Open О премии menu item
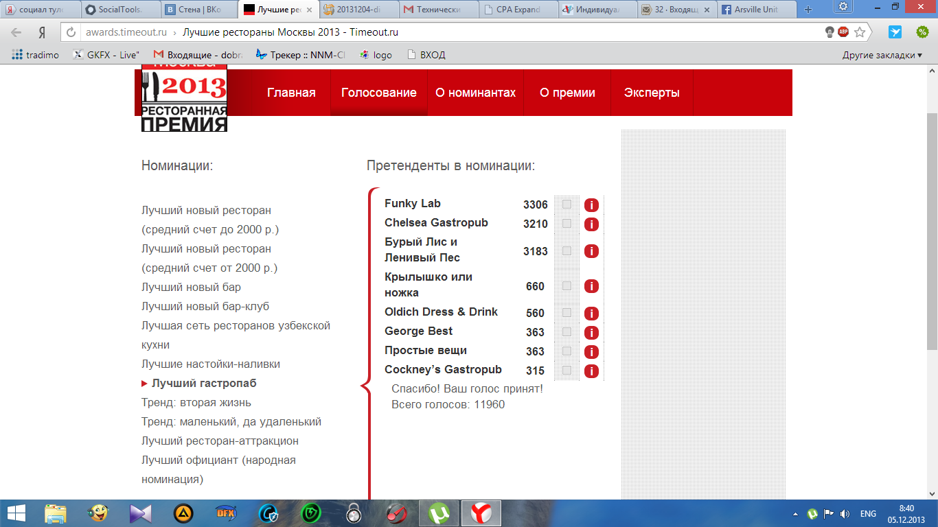This screenshot has height=527, width=938. click(x=567, y=93)
